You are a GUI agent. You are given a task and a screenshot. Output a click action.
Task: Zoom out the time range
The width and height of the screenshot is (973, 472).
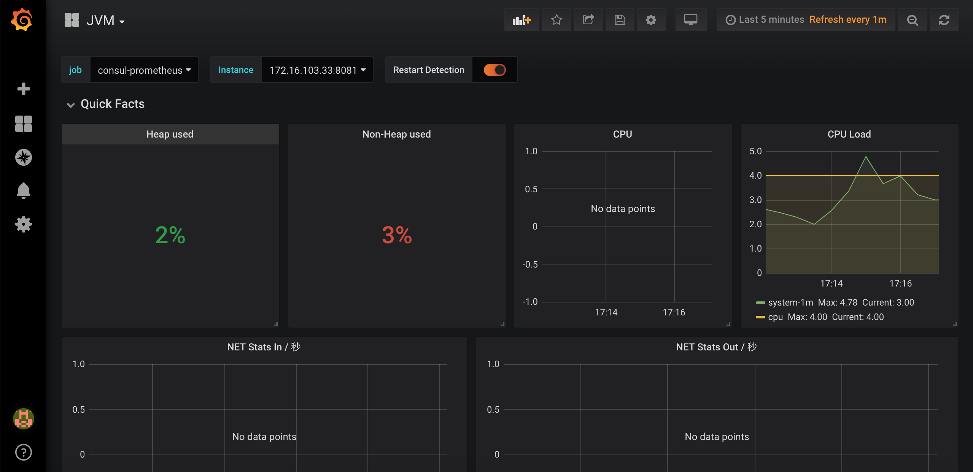click(913, 20)
